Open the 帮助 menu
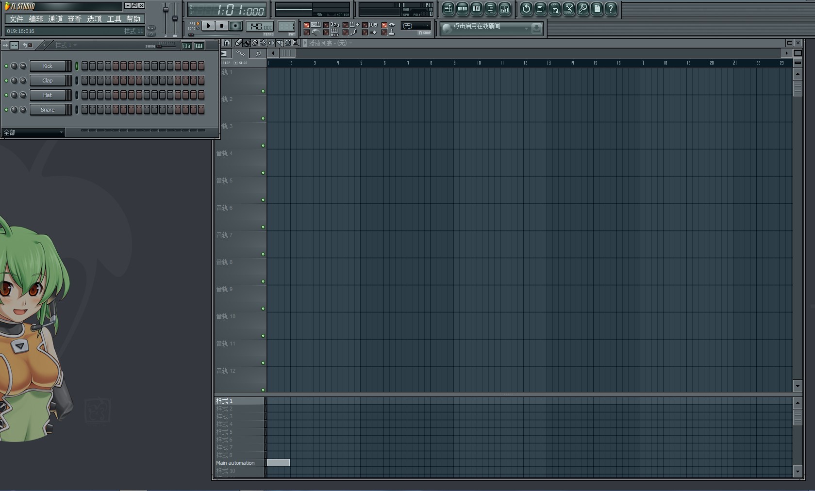815x491 pixels. [x=133, y=19]
